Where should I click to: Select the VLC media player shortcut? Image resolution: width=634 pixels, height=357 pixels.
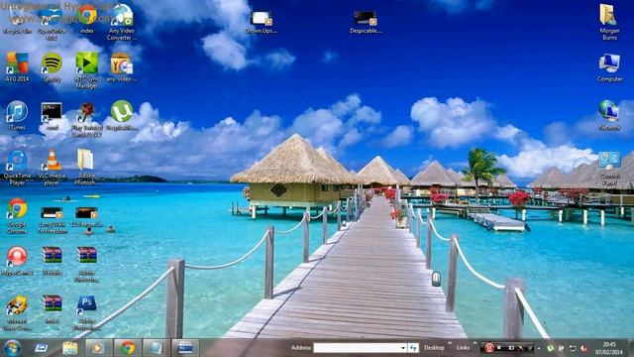52,168
